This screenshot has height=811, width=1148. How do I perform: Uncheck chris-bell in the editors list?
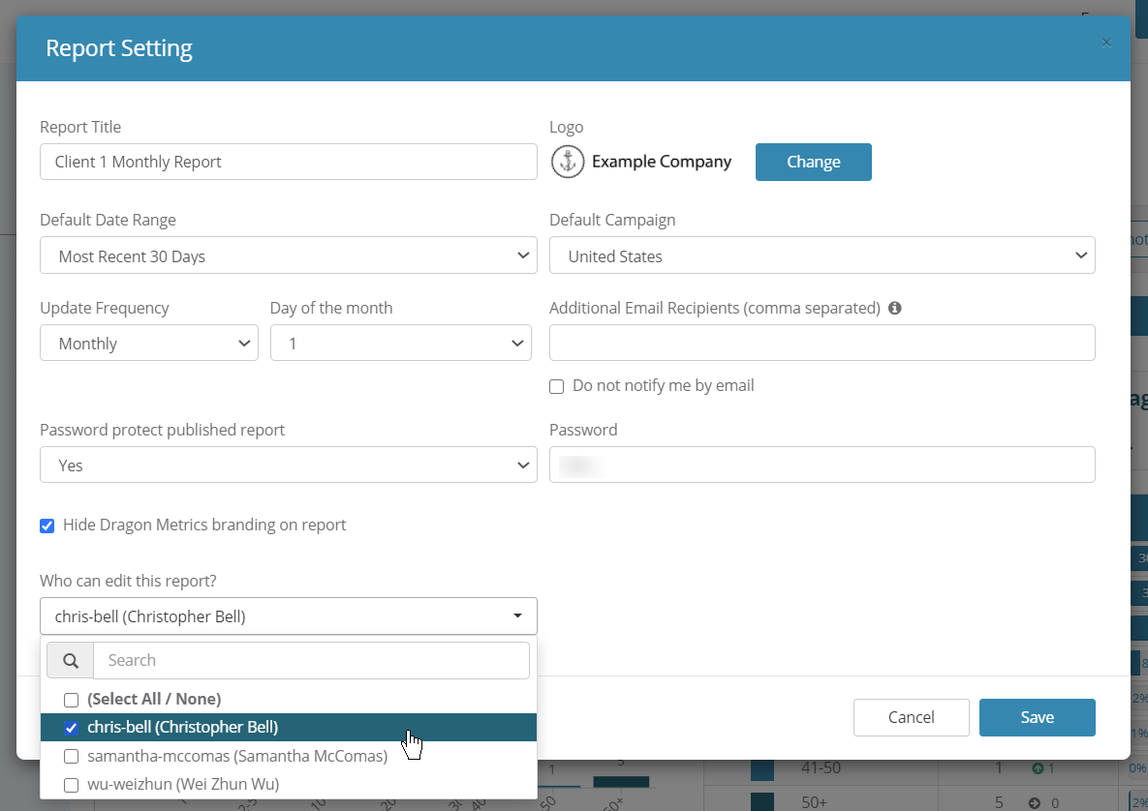71,728
